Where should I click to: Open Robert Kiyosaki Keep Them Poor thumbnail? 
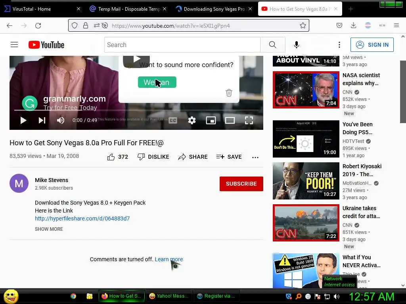pyautogui.click(x=306, y=181)
